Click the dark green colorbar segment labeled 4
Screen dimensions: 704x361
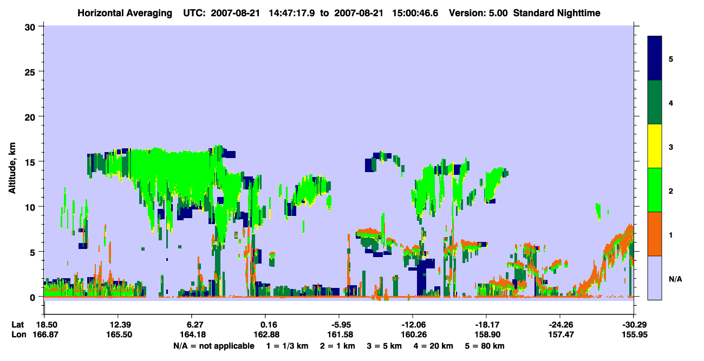tap(655, 102)
